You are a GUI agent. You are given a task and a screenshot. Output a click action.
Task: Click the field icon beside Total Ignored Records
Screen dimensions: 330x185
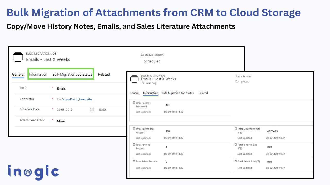pyautogui.click(x=134, y=145)
